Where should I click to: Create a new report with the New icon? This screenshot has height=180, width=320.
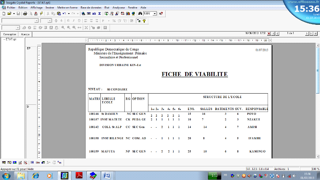[4, 14]
